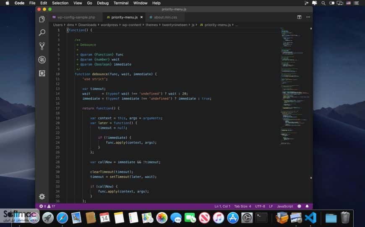
Task: Open the Edit menu
Action: pos(44,3)
